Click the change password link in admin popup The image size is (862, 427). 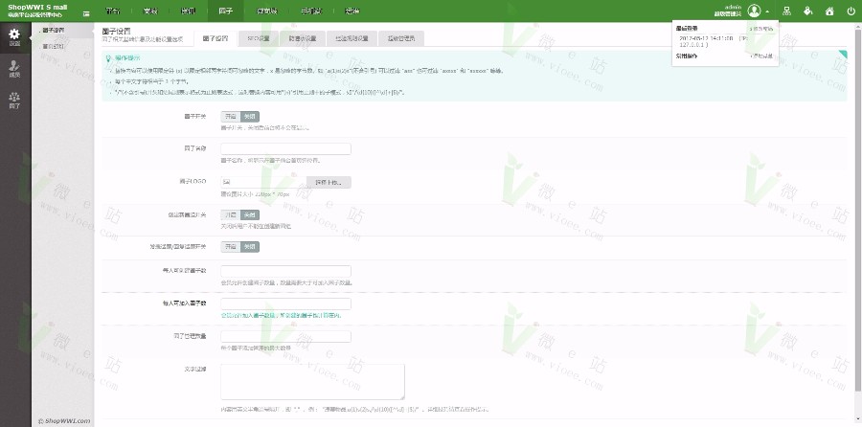(x=760, y=29)
